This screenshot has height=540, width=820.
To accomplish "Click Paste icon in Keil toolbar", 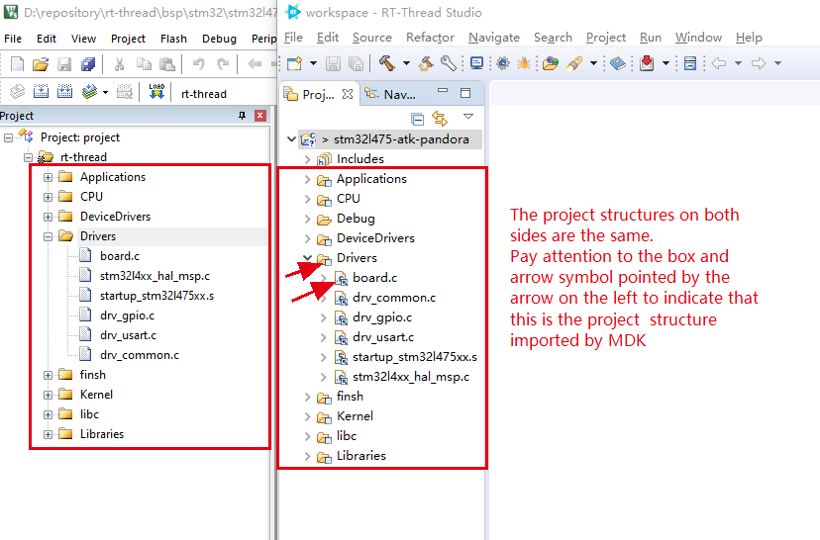I will pos(167,64).
